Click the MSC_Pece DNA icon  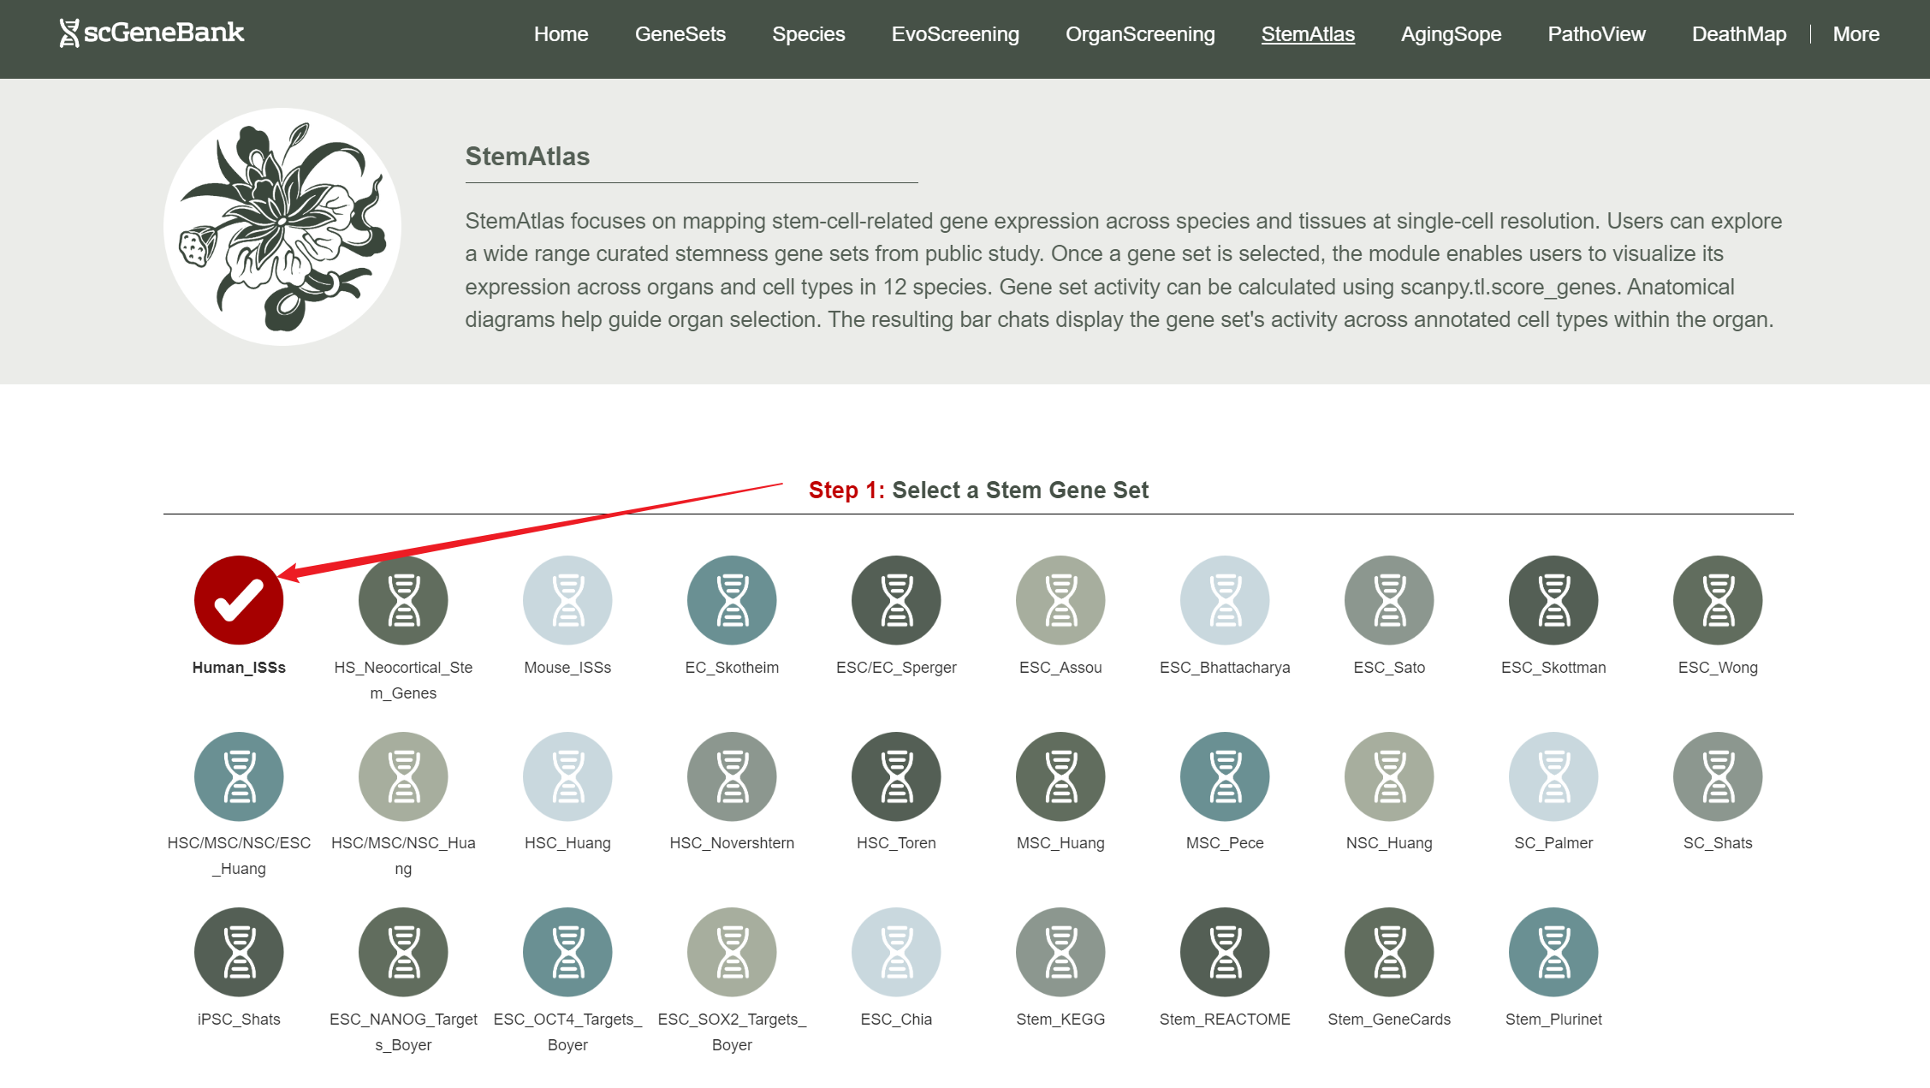coord(1225,776)
